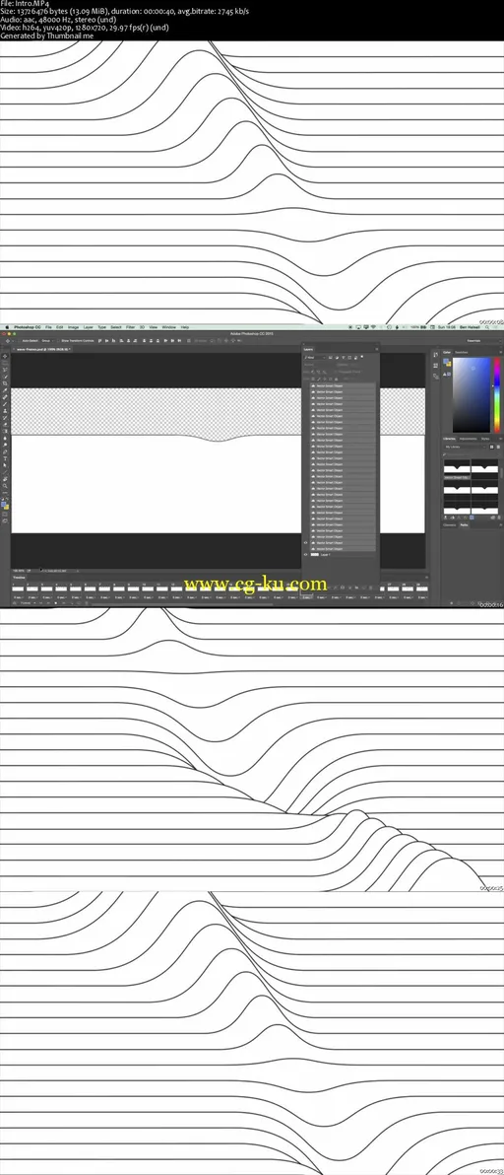
Task: Click the Screen Mode icon in toolbar
Action: click(x=5, y=521)
